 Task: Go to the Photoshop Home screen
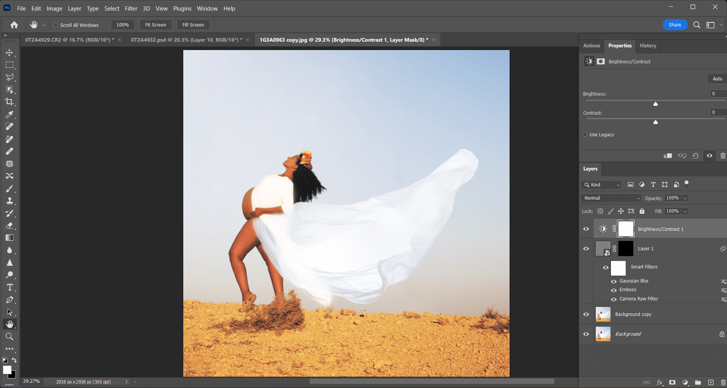[15, 25]
